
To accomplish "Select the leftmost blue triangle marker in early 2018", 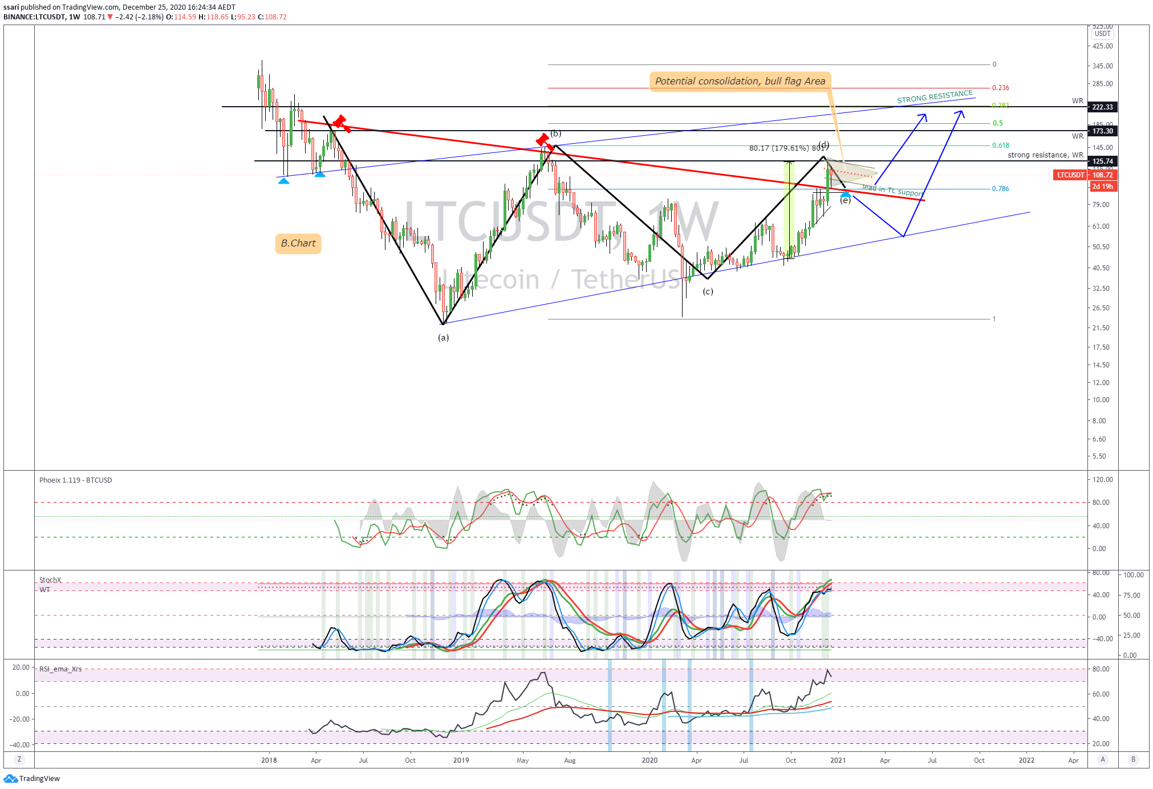I will (283, 181).
